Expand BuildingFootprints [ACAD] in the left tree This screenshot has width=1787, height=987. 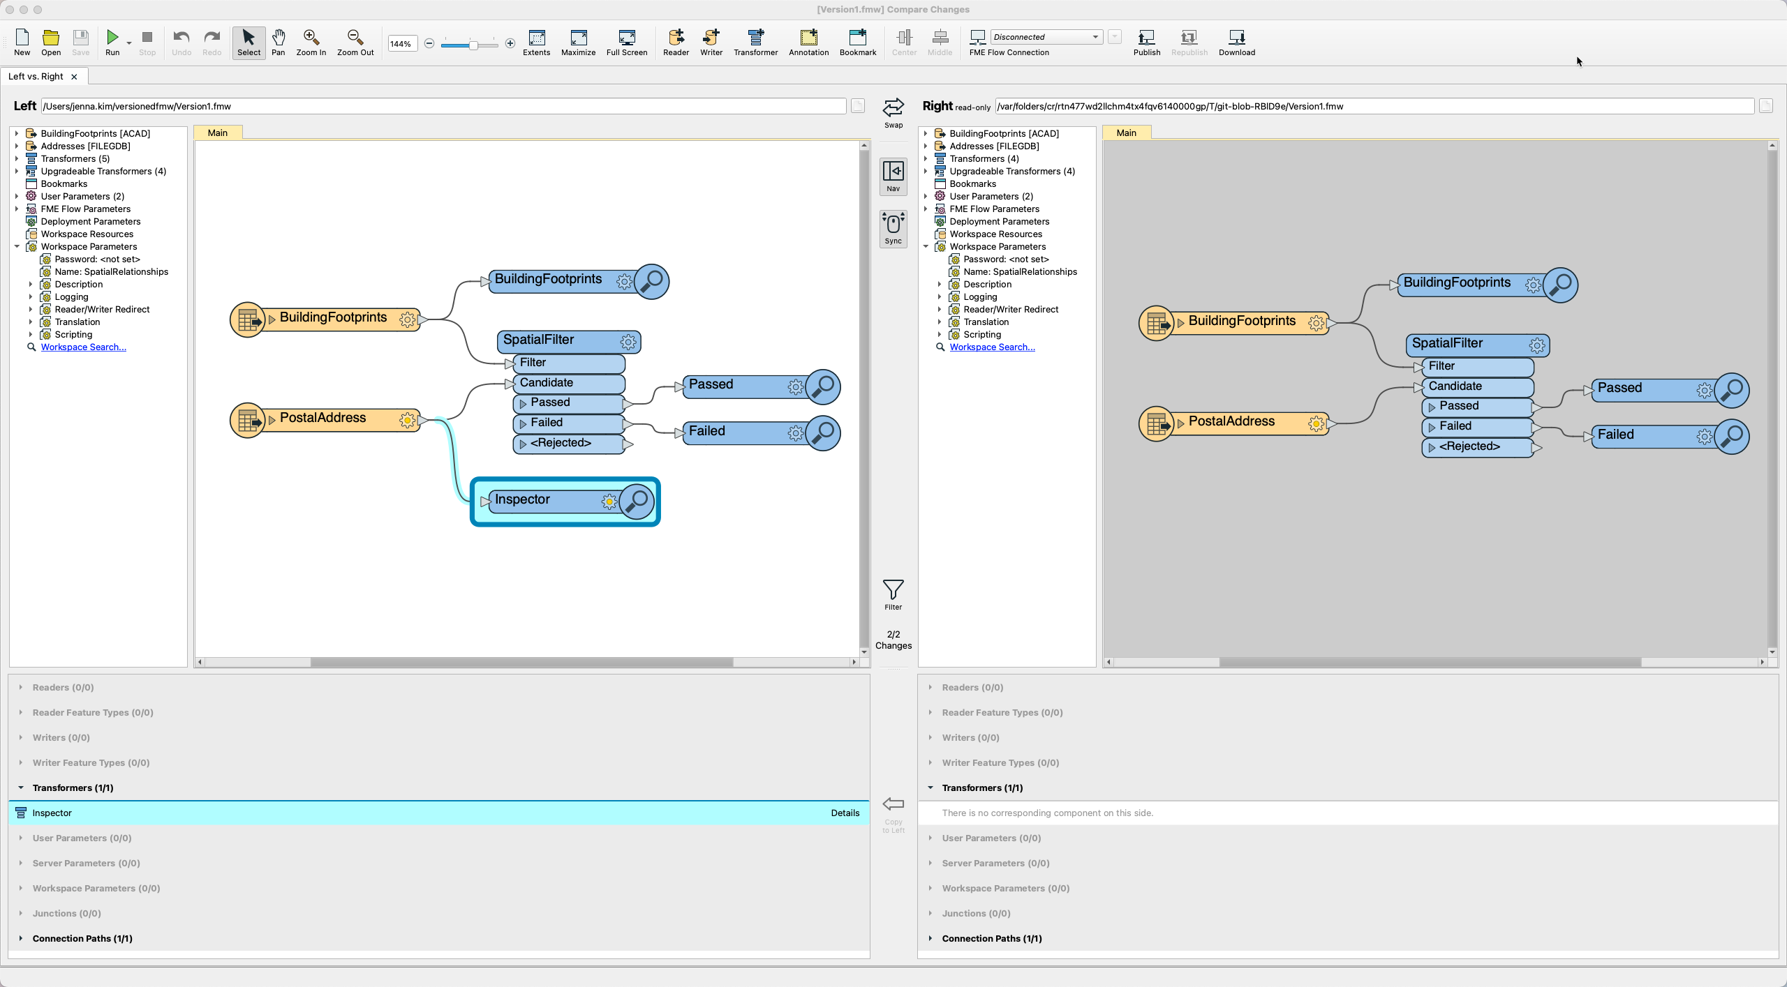(17, 133)
